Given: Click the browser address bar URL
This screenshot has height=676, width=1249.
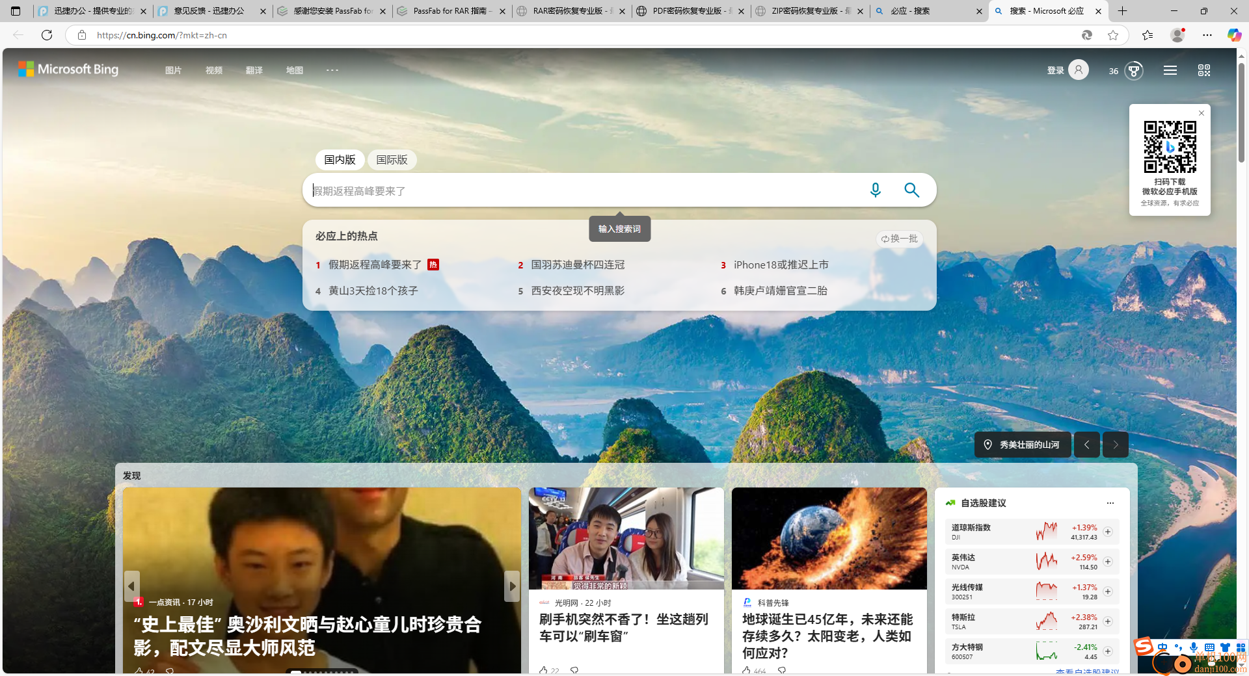Looking at the screenshot, I should click(162, 35).
